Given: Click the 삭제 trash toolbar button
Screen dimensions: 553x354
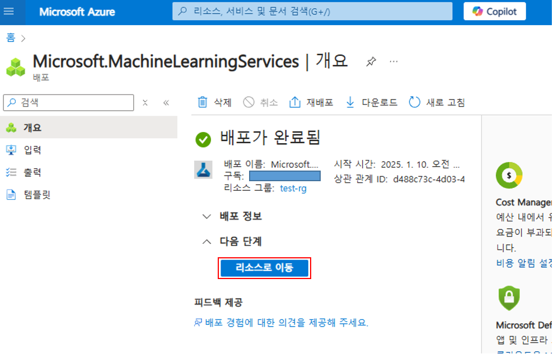Looking at the screenshot, I should pos(214,102).
